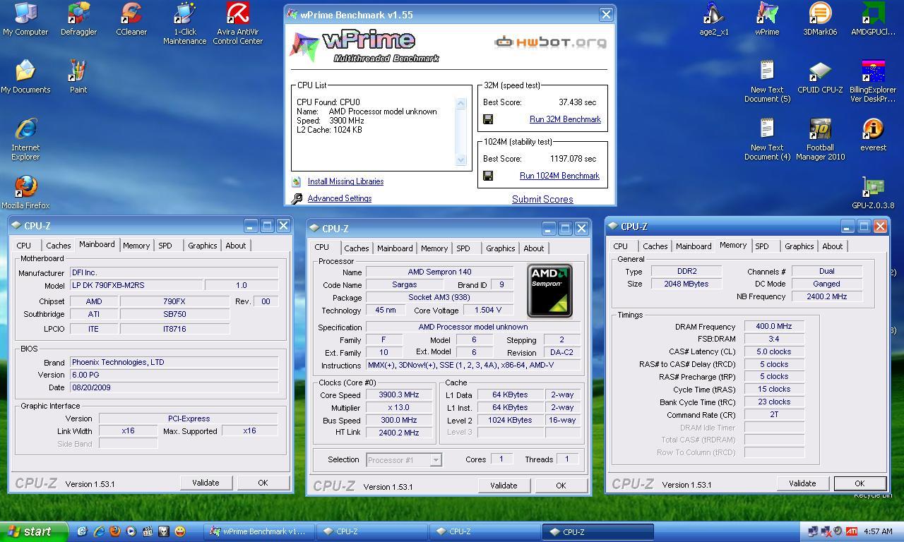Run the 1024M Benchmark
Screen dimensions: 904x542
[x=559, y=176]
